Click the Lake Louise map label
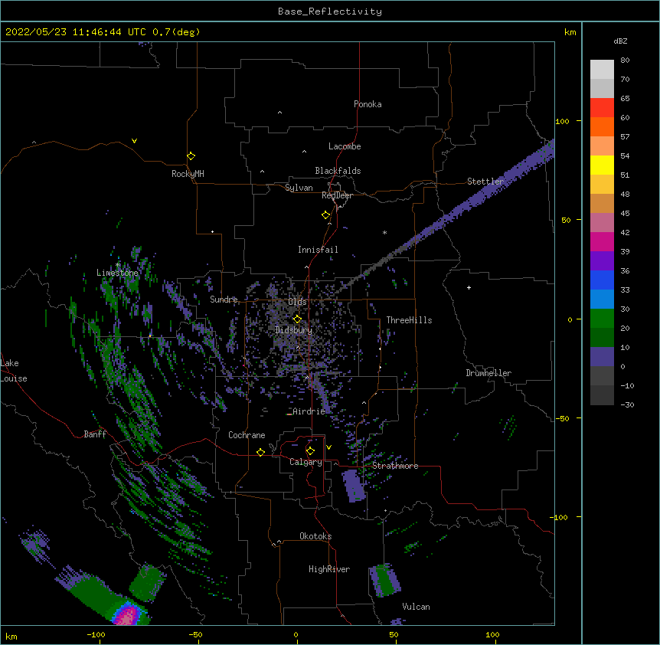The width and height of the screenshot is (660, 645). (14, 371)
